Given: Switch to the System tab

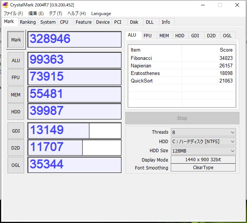Looking at the screenshot, I should coord(48,22).
